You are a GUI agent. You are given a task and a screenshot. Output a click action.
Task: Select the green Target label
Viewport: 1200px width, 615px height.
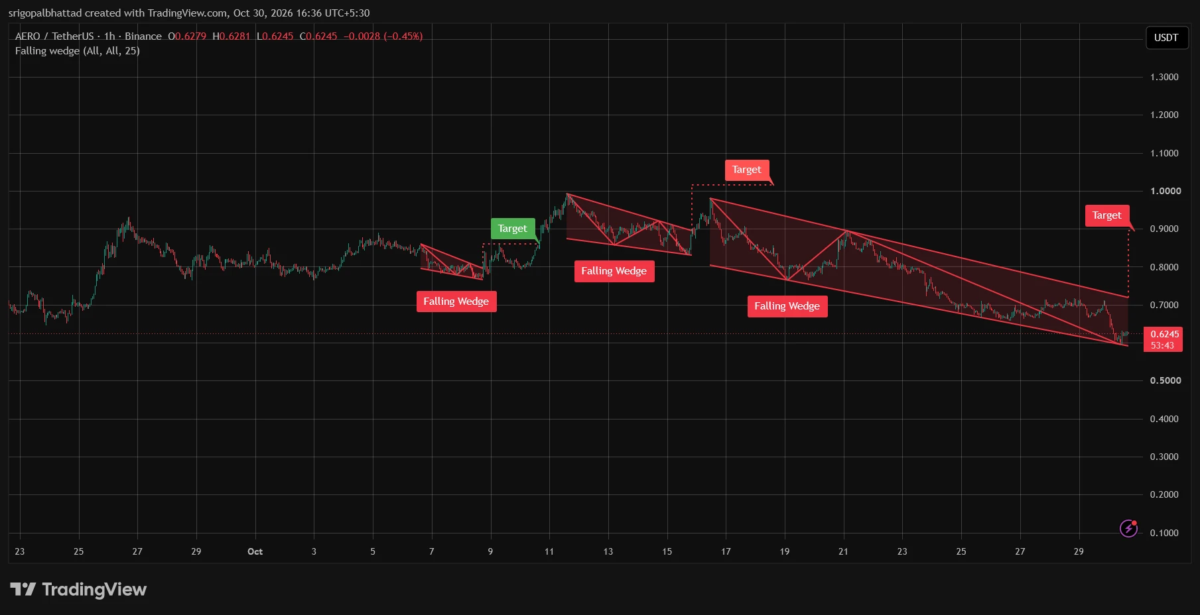tap(513, 229)
